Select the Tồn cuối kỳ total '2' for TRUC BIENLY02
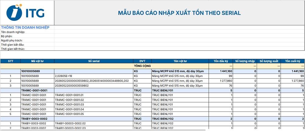Screen dimensions: 305x131 tap(293, 119)
